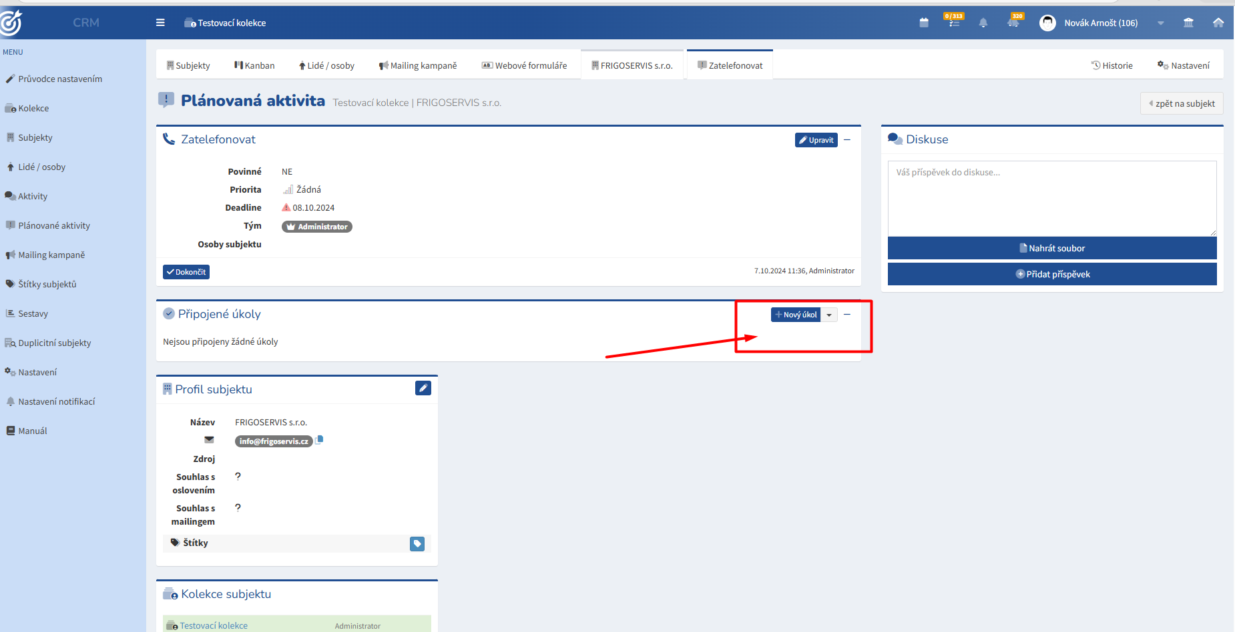
Task: Click the Přidat příspěvek button
Action: pyautogui.click(x=1052, y=274)
